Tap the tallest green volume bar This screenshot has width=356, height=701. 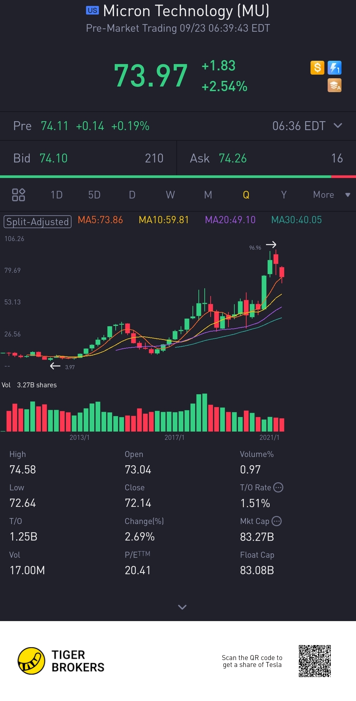coord(205,412)
